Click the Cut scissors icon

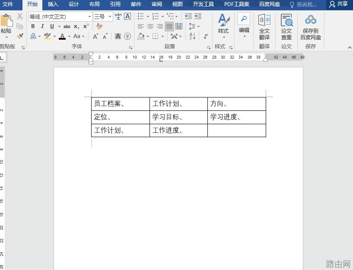point(20,16)
